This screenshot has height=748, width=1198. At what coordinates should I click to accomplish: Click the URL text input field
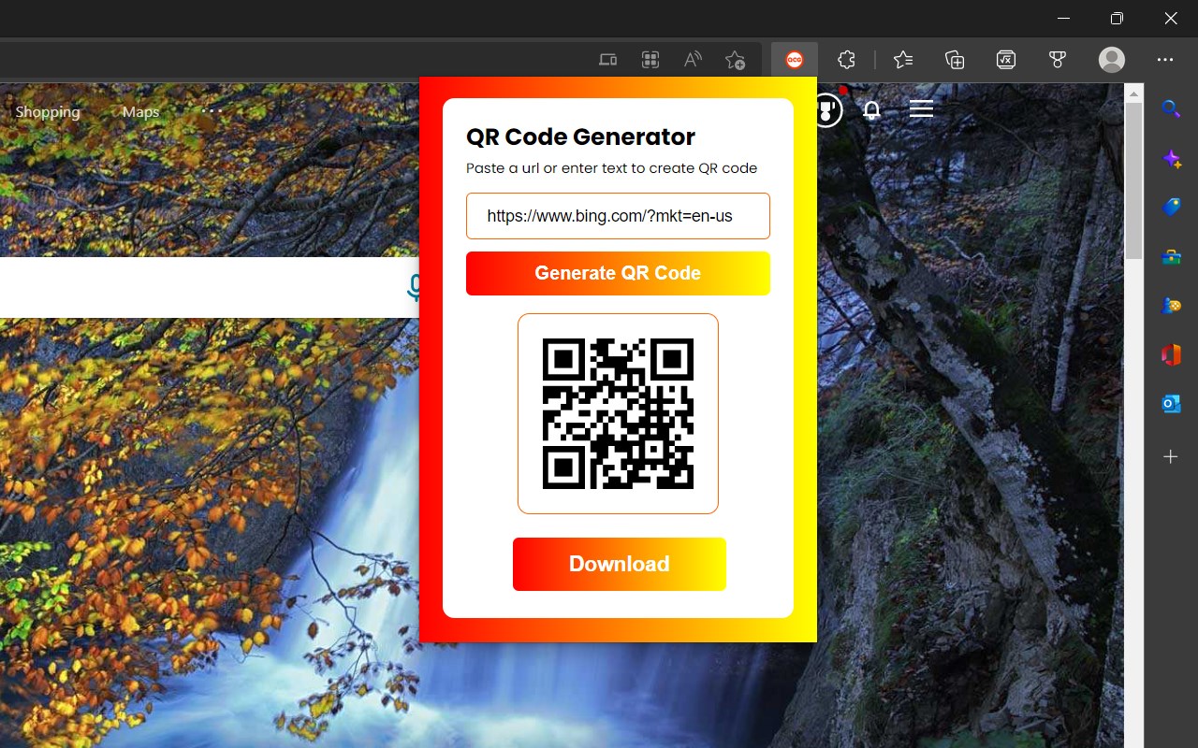click(618, 216)
